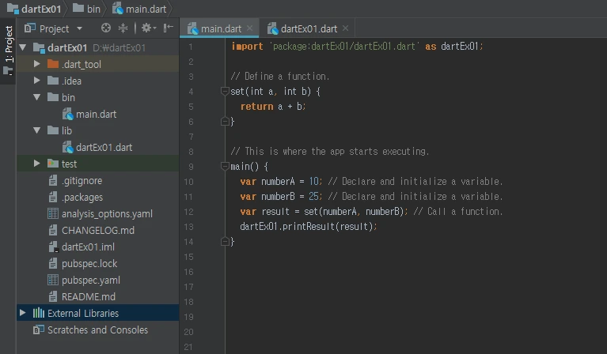Toggle fold marker on the set function
The width and height of the screenshot is (607, 354).
click(225, 92)
